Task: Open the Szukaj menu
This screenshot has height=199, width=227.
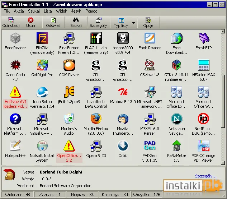Action: pos(34,11)
